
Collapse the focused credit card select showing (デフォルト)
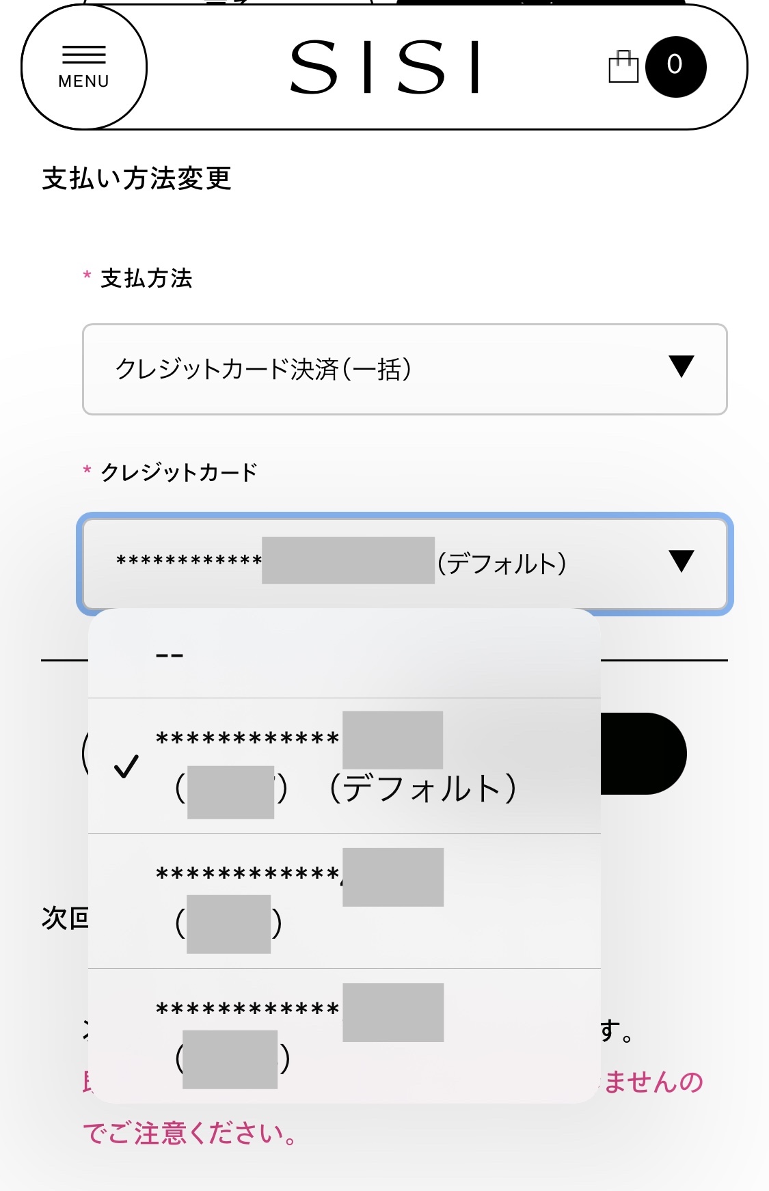405,564
